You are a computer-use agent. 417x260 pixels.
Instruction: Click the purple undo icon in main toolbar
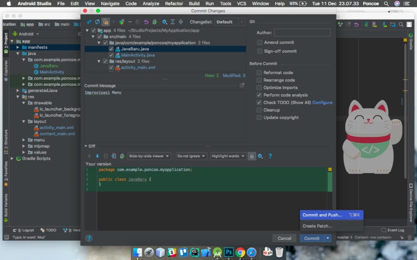[x=356, y=24]
